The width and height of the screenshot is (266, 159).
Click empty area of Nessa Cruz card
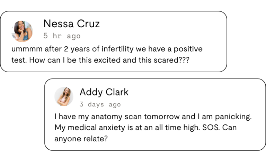tap(161, 29)
